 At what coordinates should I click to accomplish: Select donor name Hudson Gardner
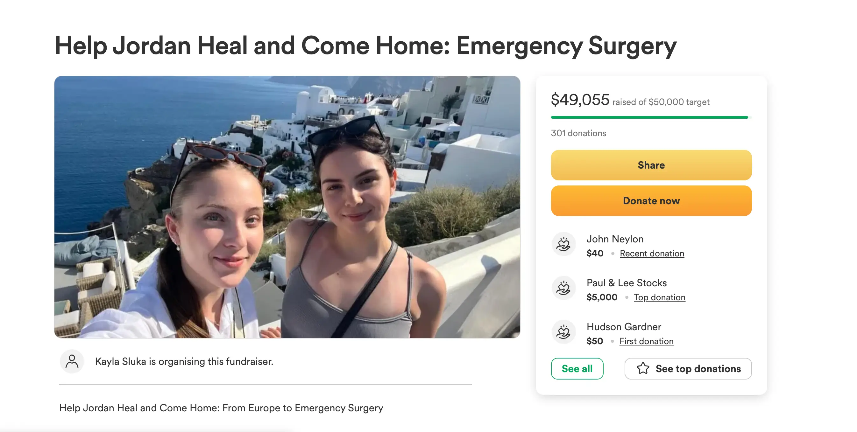click(x=623, y=327)
